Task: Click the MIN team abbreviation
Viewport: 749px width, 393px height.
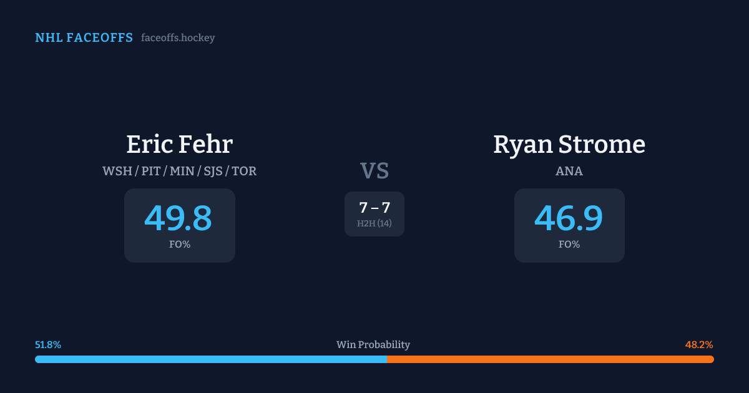Action: tap(182, 171)
